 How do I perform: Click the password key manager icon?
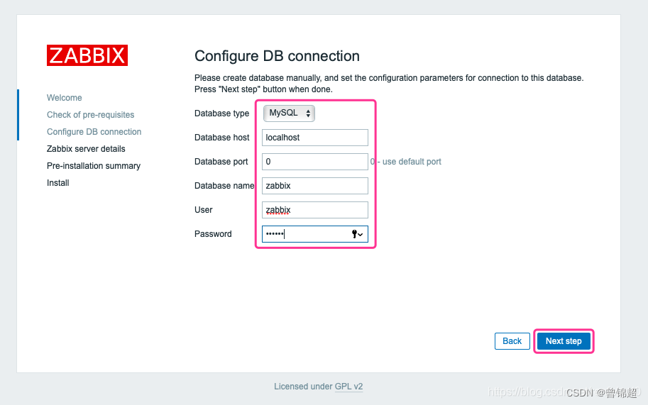point(357,234)
